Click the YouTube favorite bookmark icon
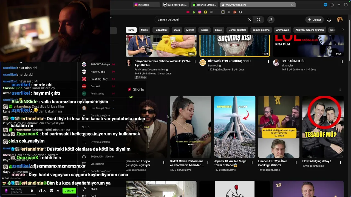This screenshot has height=197, width=351. click(188, 12)
